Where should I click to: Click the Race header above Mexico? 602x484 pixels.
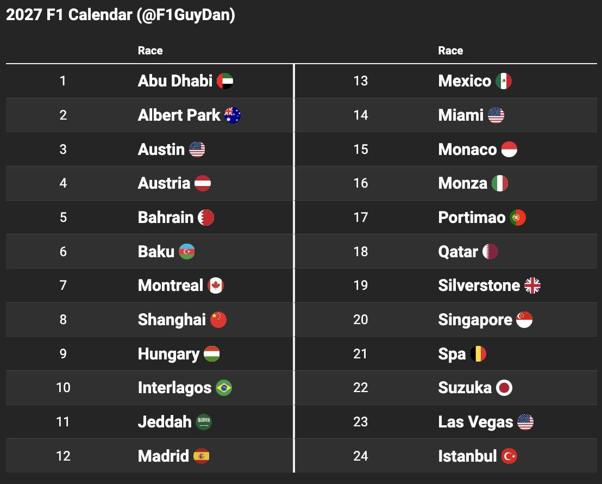pyautogui.click(x=450, y=51)
